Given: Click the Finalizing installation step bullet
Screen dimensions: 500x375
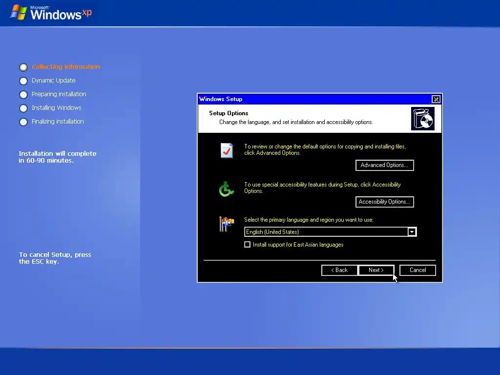Looking at the screenshot, I should 23,122.
